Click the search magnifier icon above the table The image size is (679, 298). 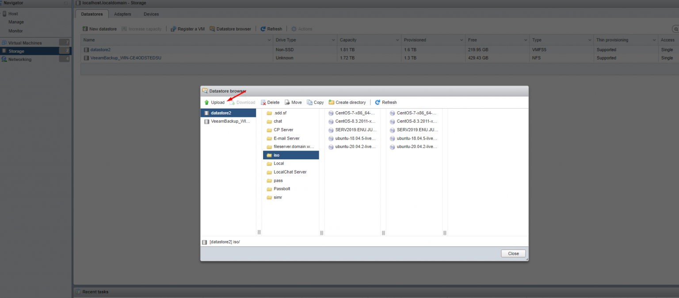[x=676, y=29]
